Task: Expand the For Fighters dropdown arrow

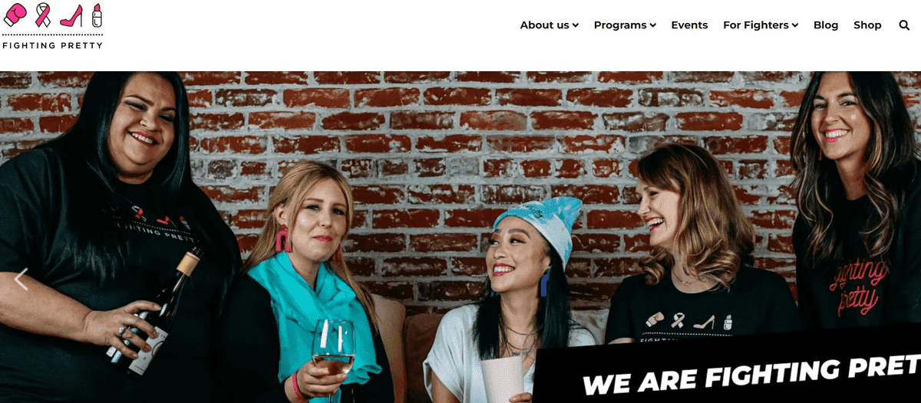Action: [795, 26]
